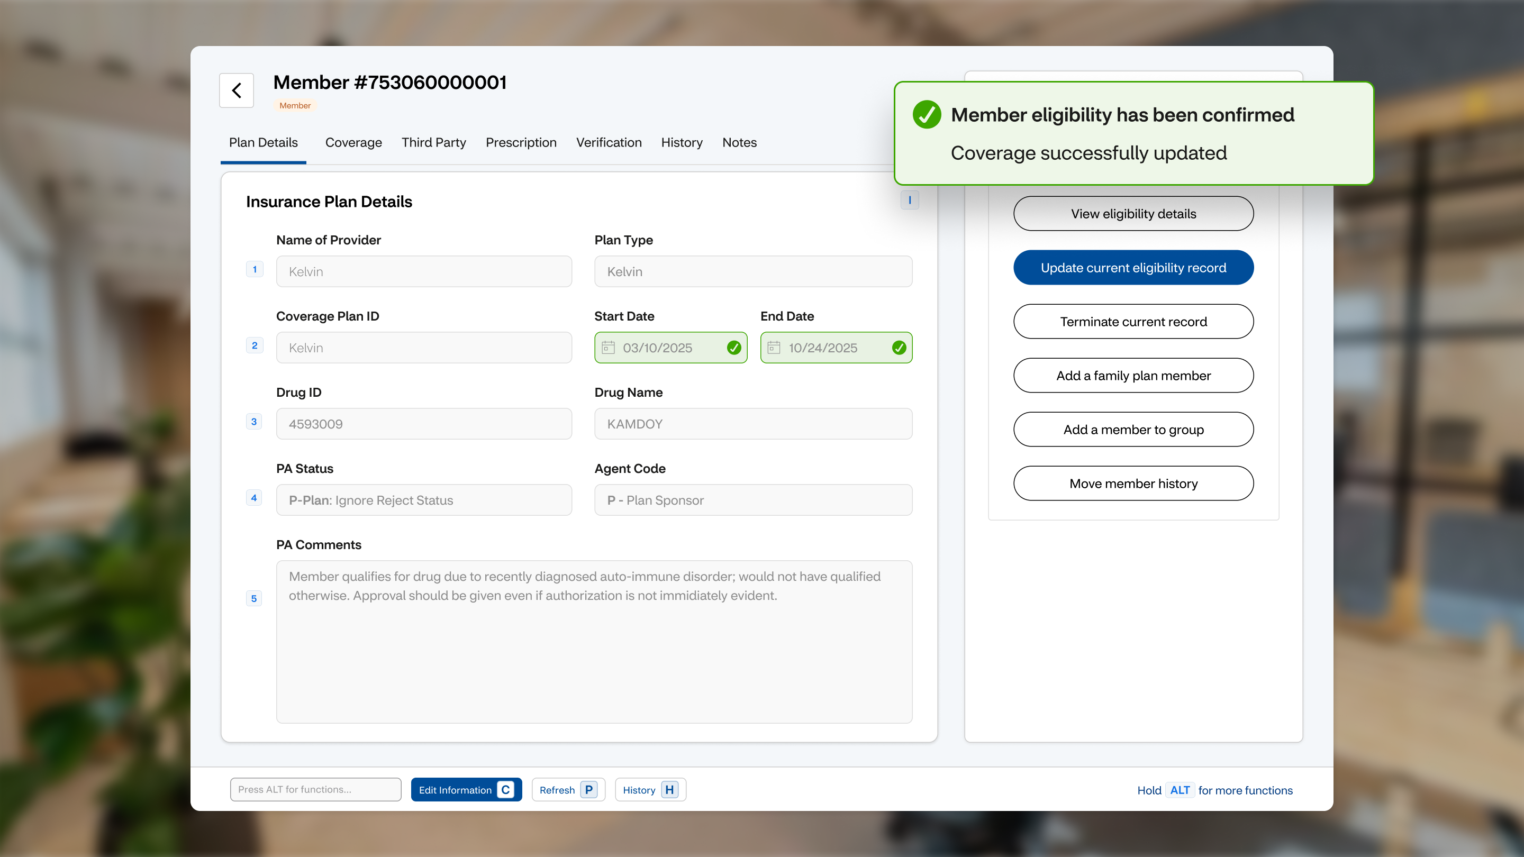Click the History button in bottom bar
This screenshot has height=857, width=1524.
[x=650, y=790]
